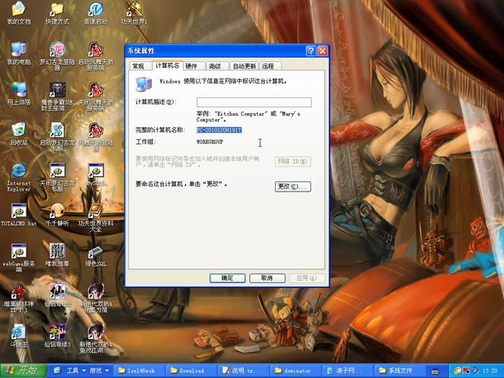Open the 回收站 recycle bin icon
The width and height of the screenshot is (504, 378).
(x=19, y=130)
